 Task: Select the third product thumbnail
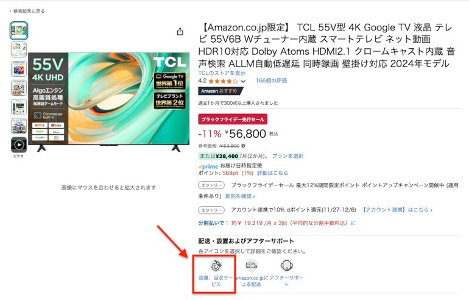[19, 68]
